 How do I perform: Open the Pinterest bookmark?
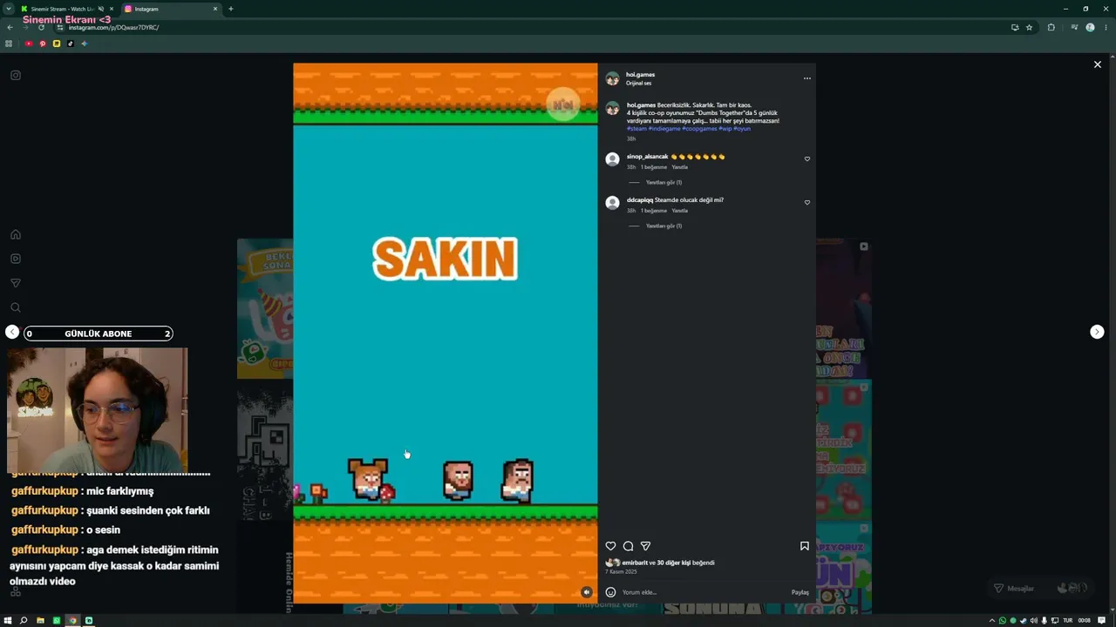click(x=43, y=44)
